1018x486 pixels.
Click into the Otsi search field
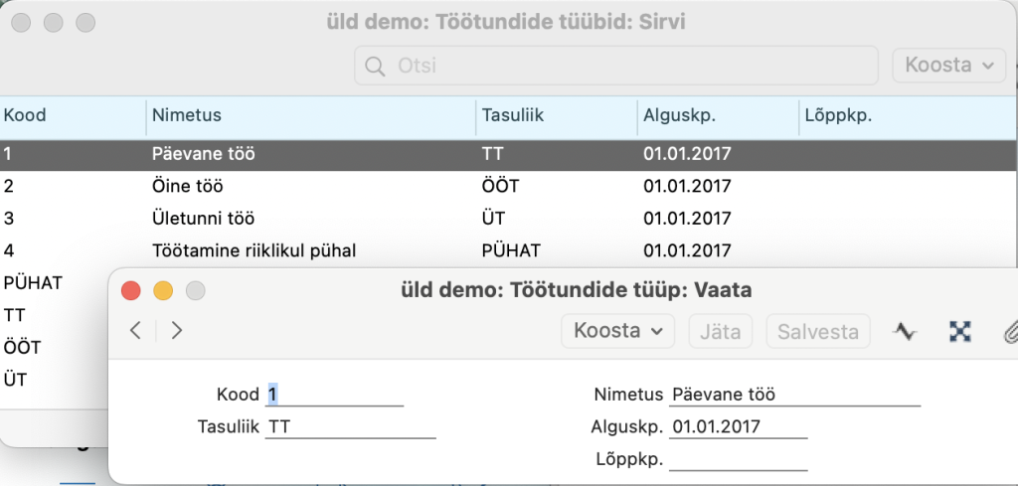coord(626,67)
